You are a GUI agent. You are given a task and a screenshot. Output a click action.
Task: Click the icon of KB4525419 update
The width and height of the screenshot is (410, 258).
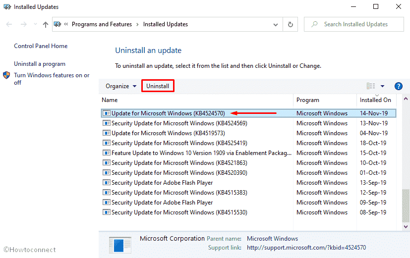coord(107,143)
